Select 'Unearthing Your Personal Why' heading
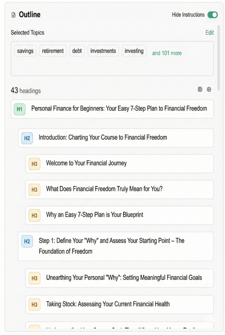225x335 pixels. pos(124,278)
